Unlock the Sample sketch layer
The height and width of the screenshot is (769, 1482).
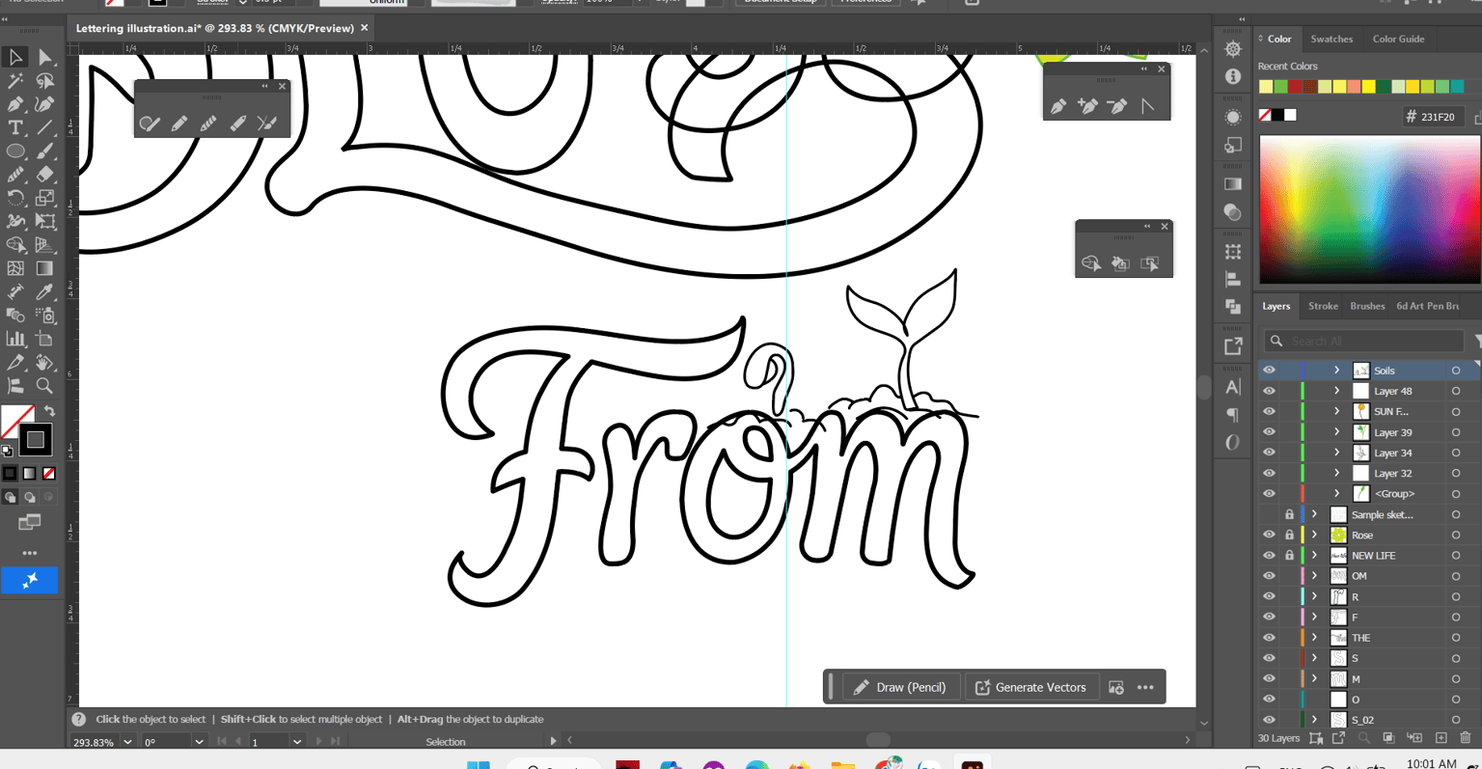[x=1289, y=514]
